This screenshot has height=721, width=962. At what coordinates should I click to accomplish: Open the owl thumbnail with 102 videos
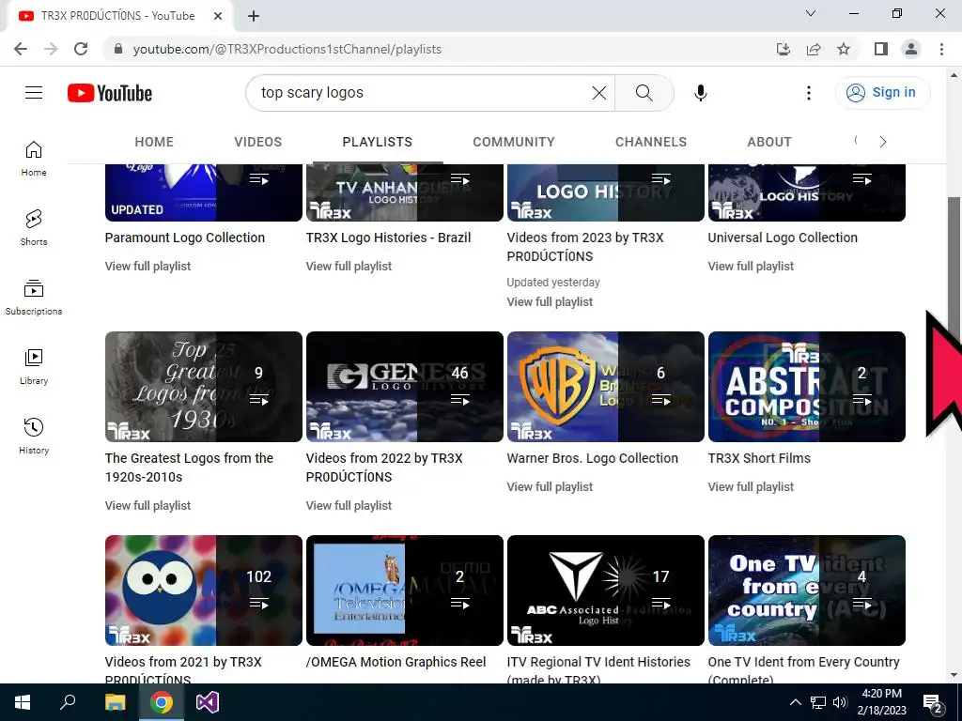pos(204,591)
